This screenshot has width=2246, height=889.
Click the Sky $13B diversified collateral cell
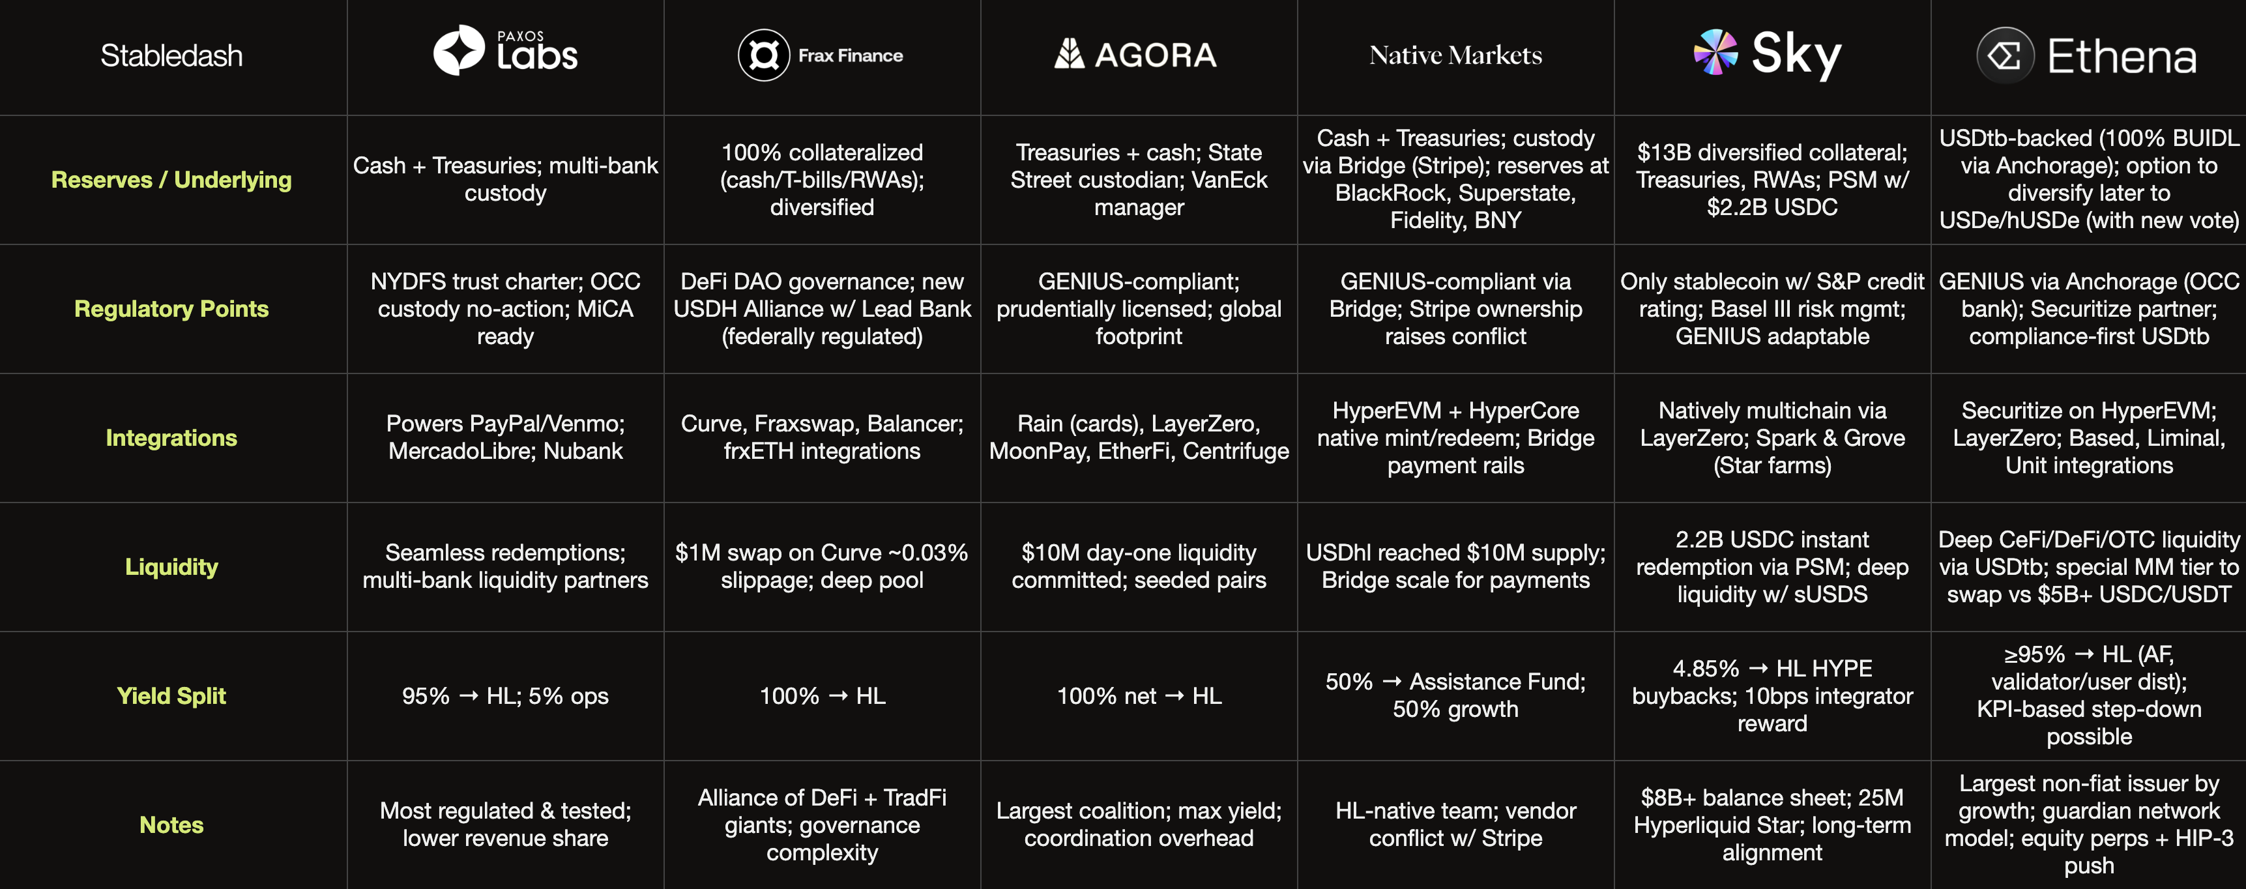click(1773, 179)
